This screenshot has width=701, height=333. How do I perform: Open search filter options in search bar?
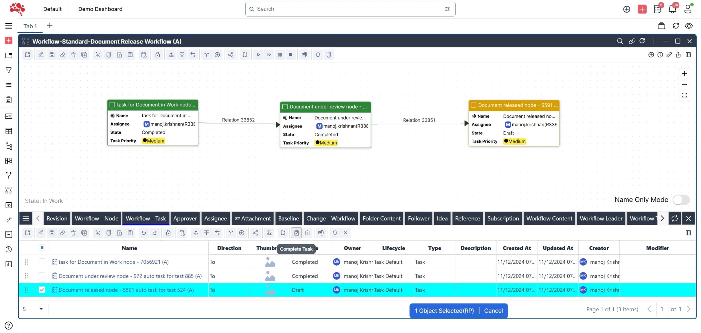447,9
